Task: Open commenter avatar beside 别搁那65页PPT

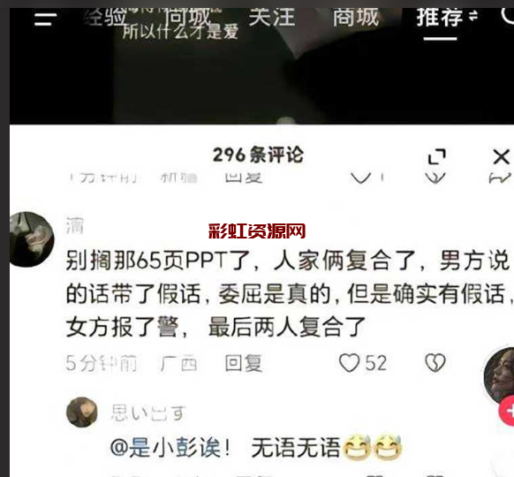Action: [32, 239]
